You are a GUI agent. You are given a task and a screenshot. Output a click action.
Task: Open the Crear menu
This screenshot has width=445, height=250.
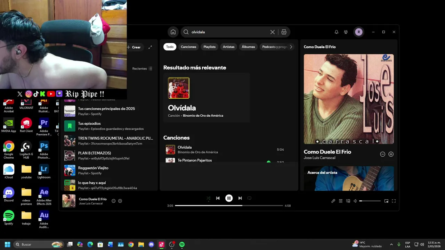pos(135,47)
